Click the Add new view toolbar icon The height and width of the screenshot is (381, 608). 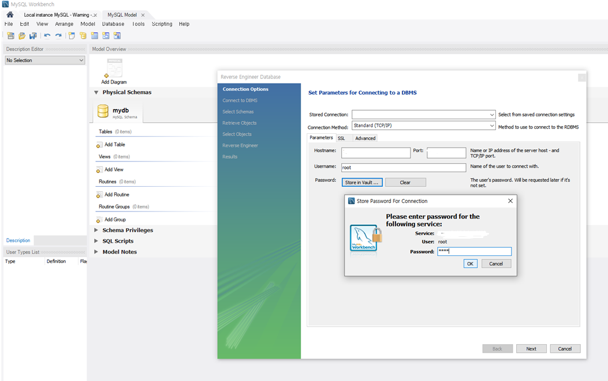pos(106,36)
